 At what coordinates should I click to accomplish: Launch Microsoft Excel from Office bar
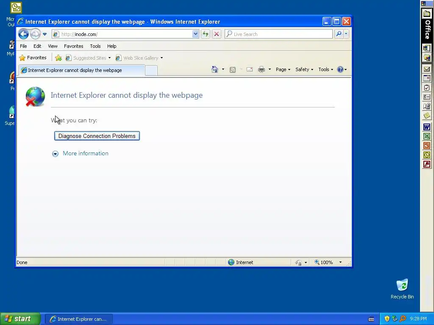point(426,136)
